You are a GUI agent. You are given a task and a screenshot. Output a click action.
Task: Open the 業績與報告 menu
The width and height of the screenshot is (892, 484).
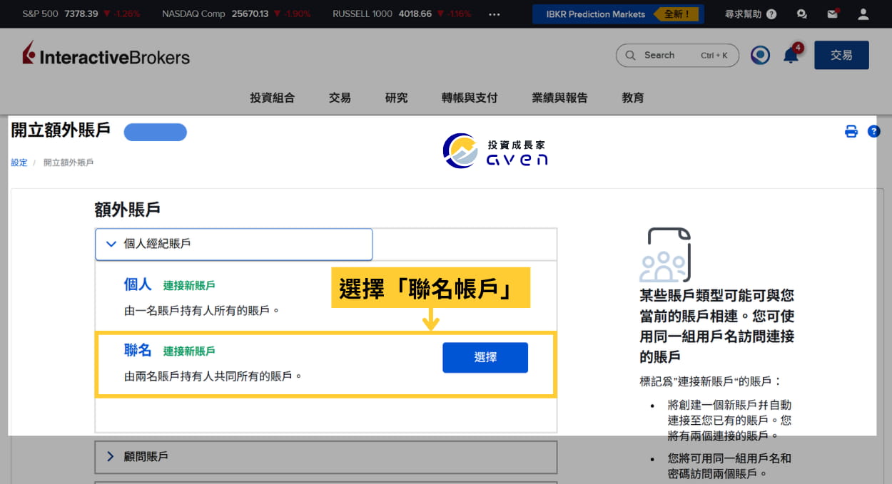coord(559,98)
